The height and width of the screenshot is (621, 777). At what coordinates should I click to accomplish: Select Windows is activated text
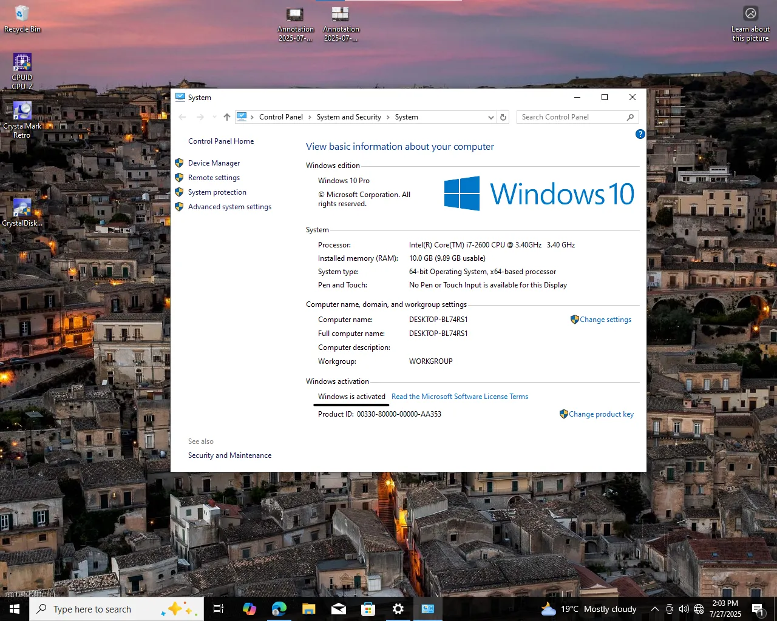[x=351, y=397]
